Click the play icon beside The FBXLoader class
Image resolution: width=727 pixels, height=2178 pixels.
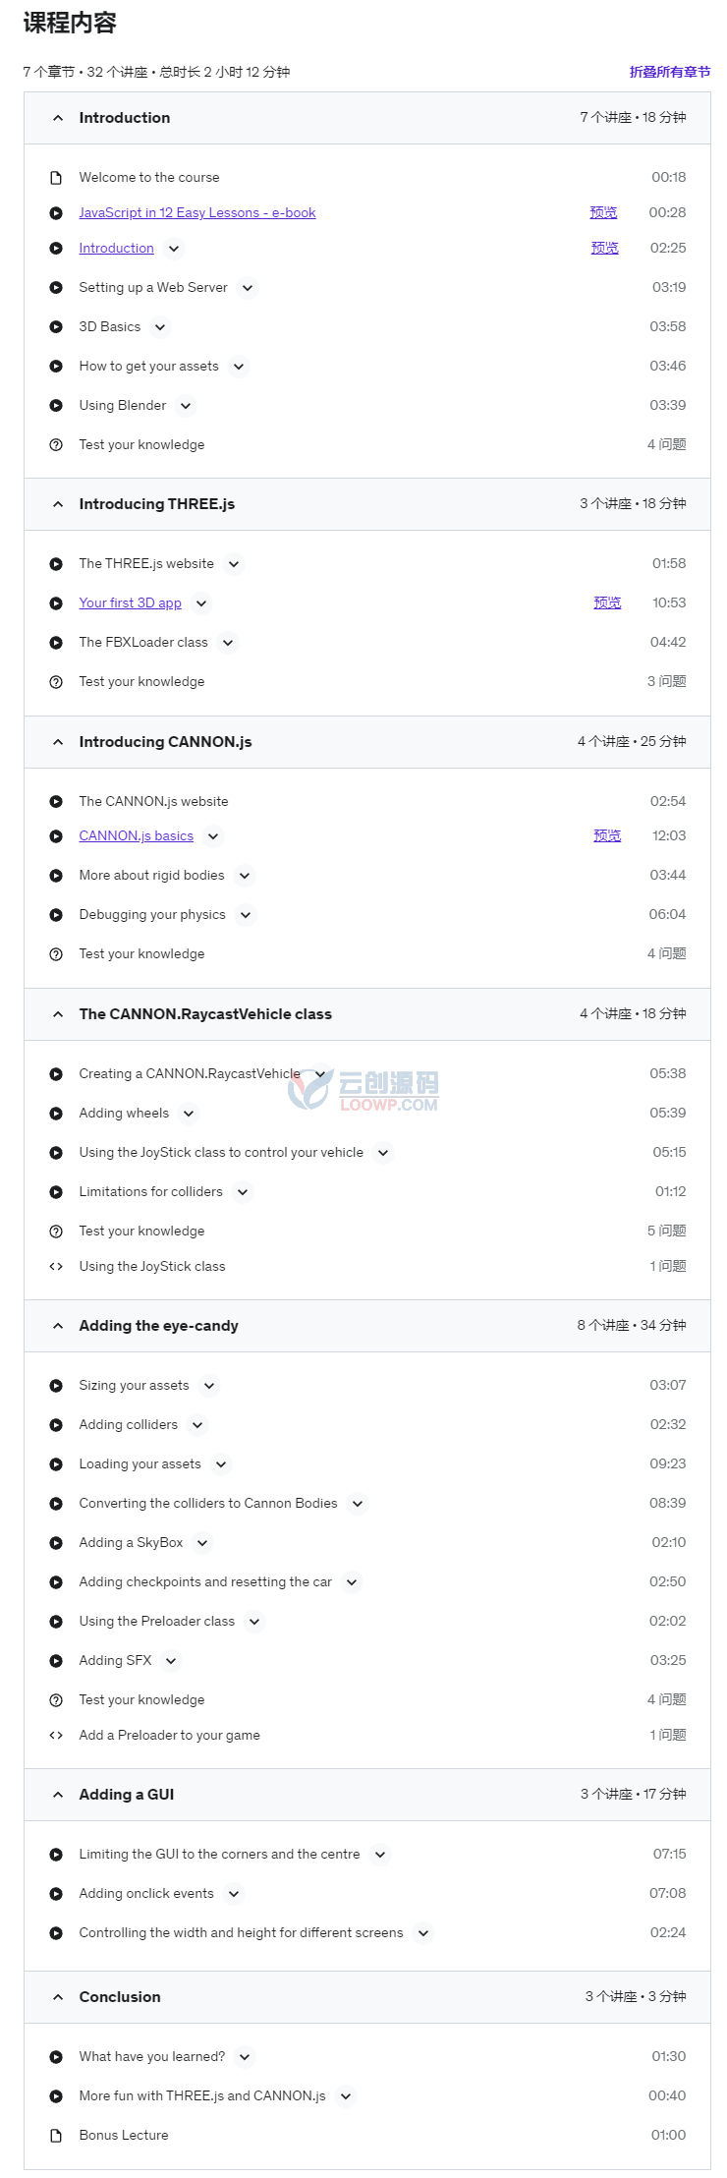pyautogui.click(x=56, y=643)
